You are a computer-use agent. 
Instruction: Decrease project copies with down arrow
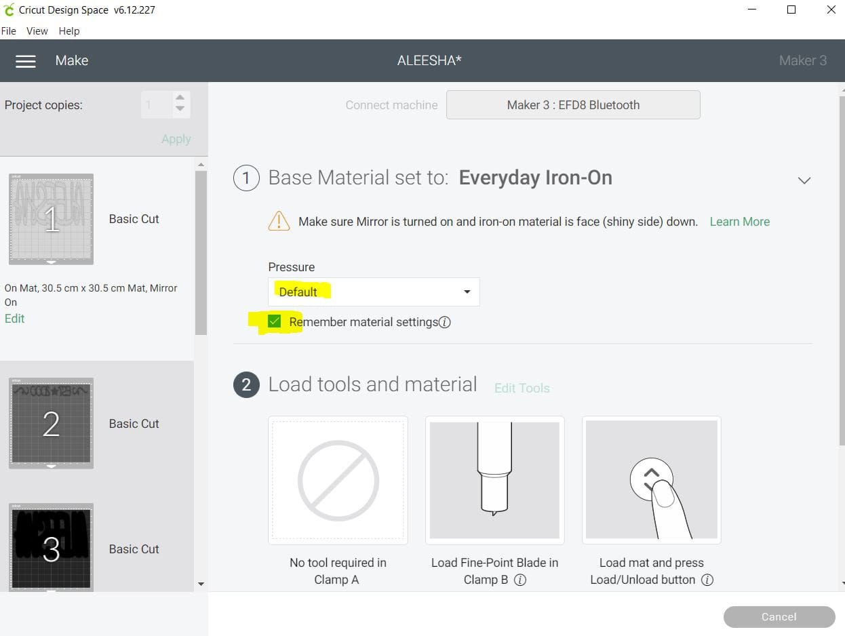coord(180,108)
